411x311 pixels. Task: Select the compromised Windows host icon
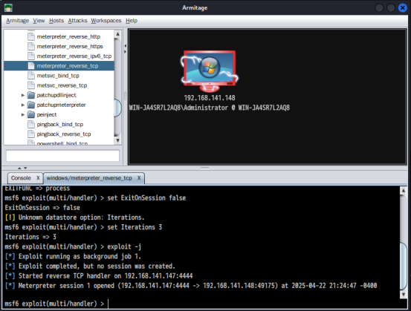210,71
